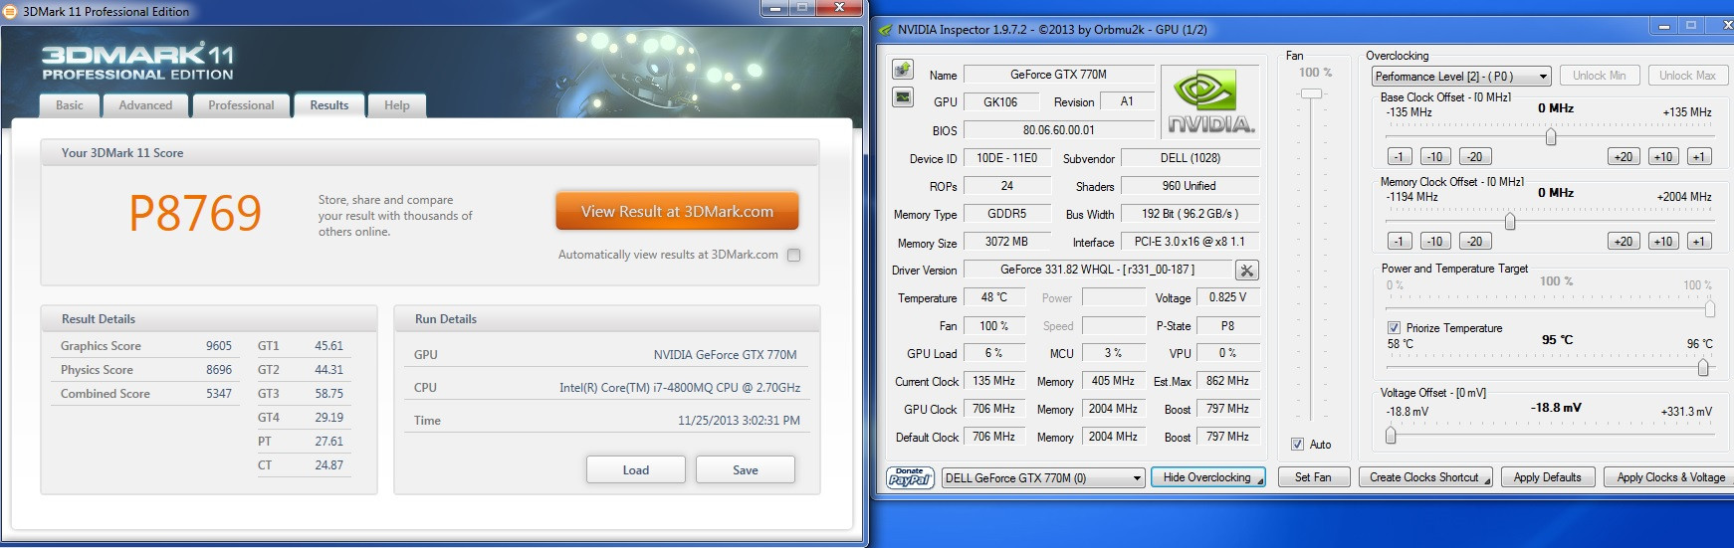Click the Graphics Score value 9605
The image size is (1734, 548).
tap(219, 346)
